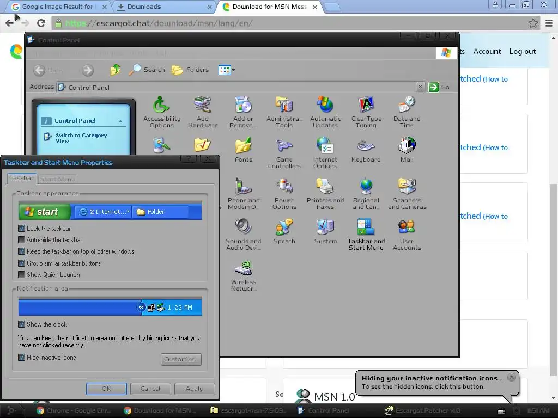Viewport: 558px width, 418px height.
Task: Click Cancel in Taskbar Properties
Action: (x=150, y=389)
